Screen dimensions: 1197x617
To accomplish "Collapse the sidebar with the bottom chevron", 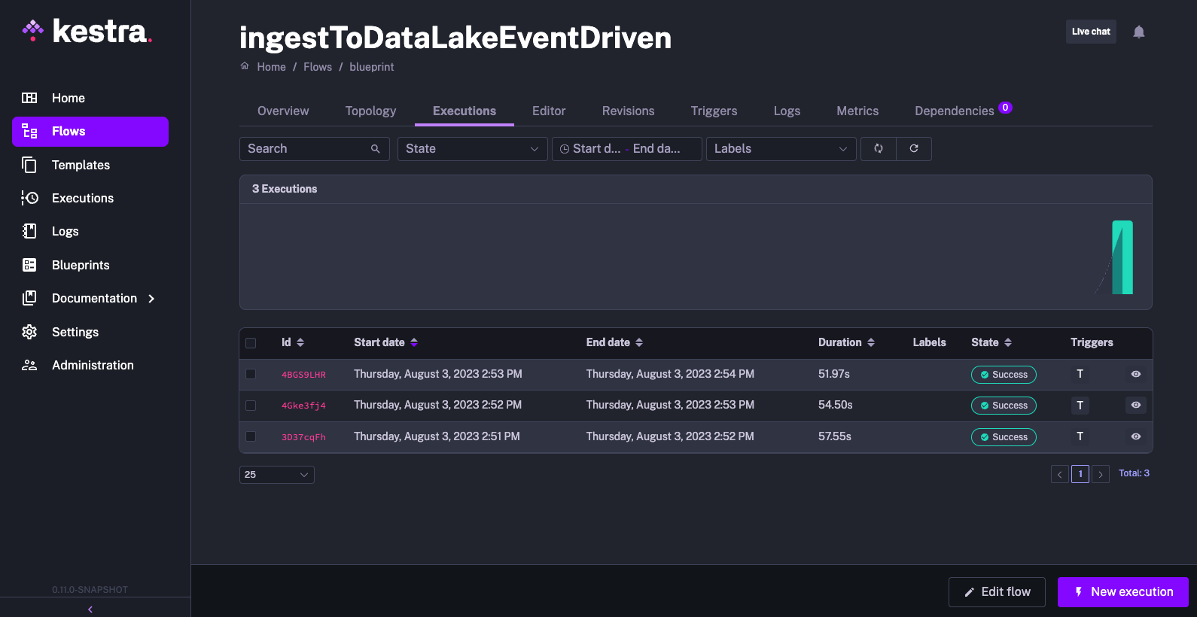I will tap(90, 609).
